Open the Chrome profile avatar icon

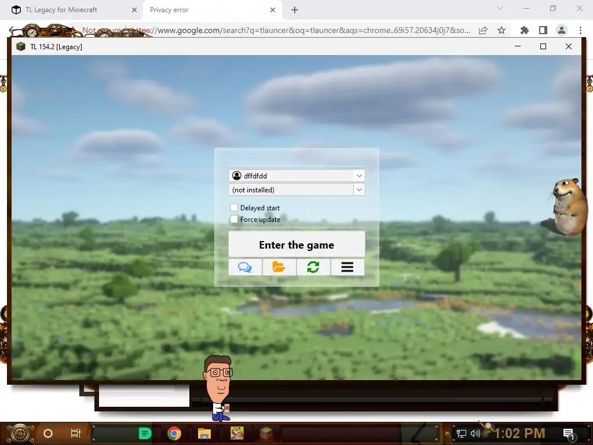(562, 30)
